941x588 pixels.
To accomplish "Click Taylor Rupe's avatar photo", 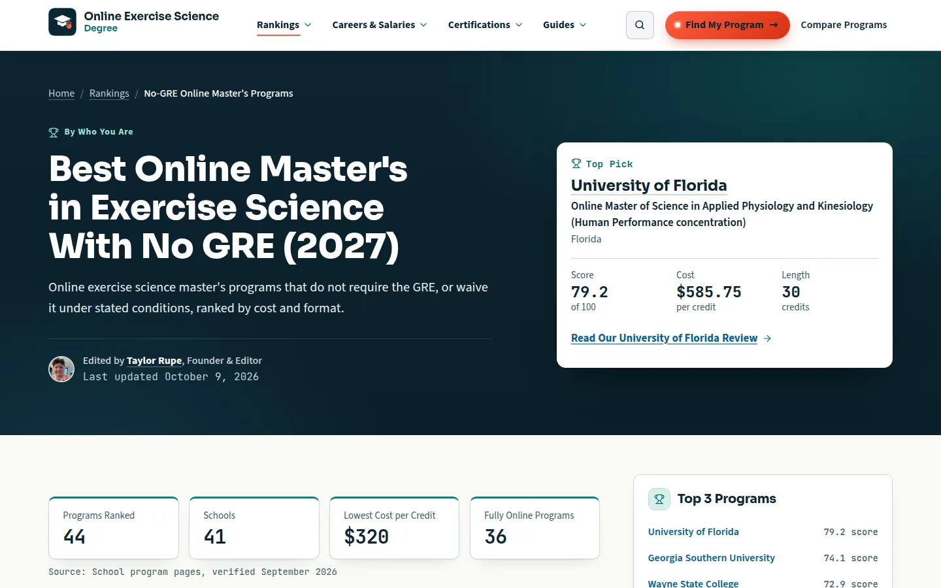I will pos(61,369).
